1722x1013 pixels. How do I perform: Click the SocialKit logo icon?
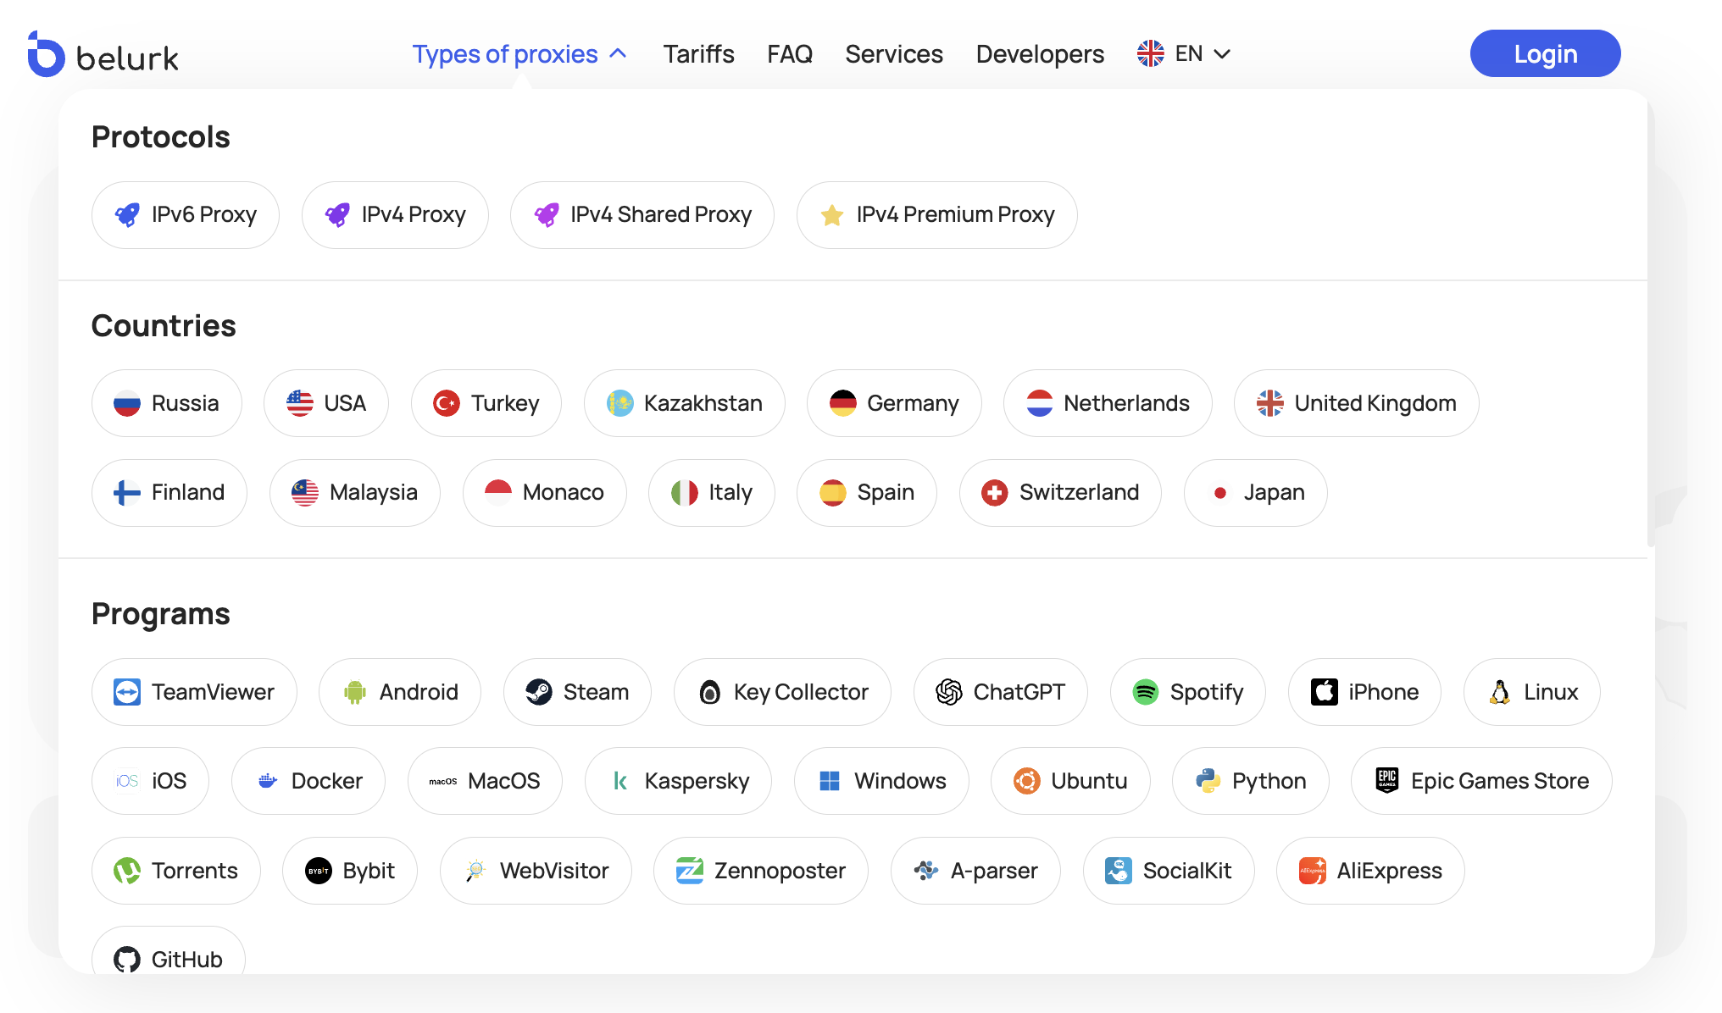coord(1119,871)
